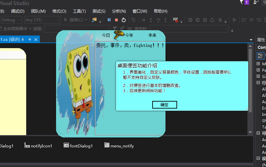This screenshot has height=167, width=266.
Task: Stop debugging with the red square
Action: [x=116, y=20]
